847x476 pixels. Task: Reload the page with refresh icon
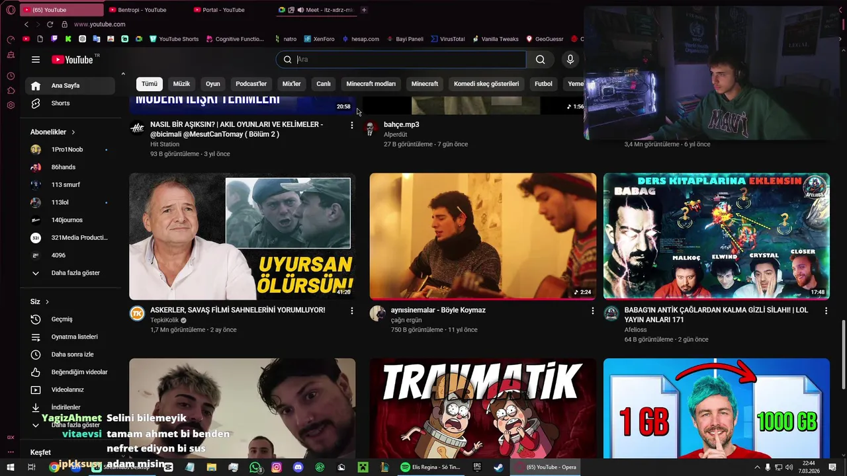(50, 24)
